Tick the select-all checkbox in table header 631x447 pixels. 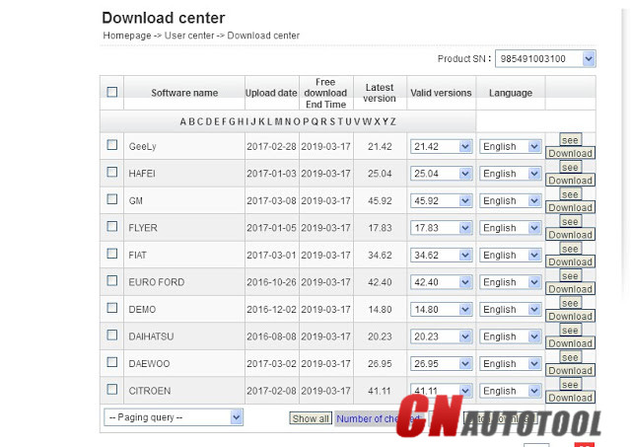coord(112,92)
